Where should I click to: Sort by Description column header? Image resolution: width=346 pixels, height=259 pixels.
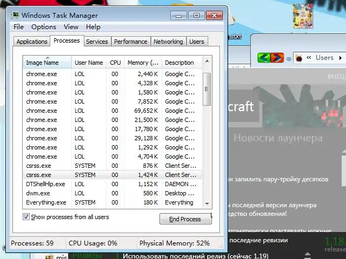[x=182, y=63]
